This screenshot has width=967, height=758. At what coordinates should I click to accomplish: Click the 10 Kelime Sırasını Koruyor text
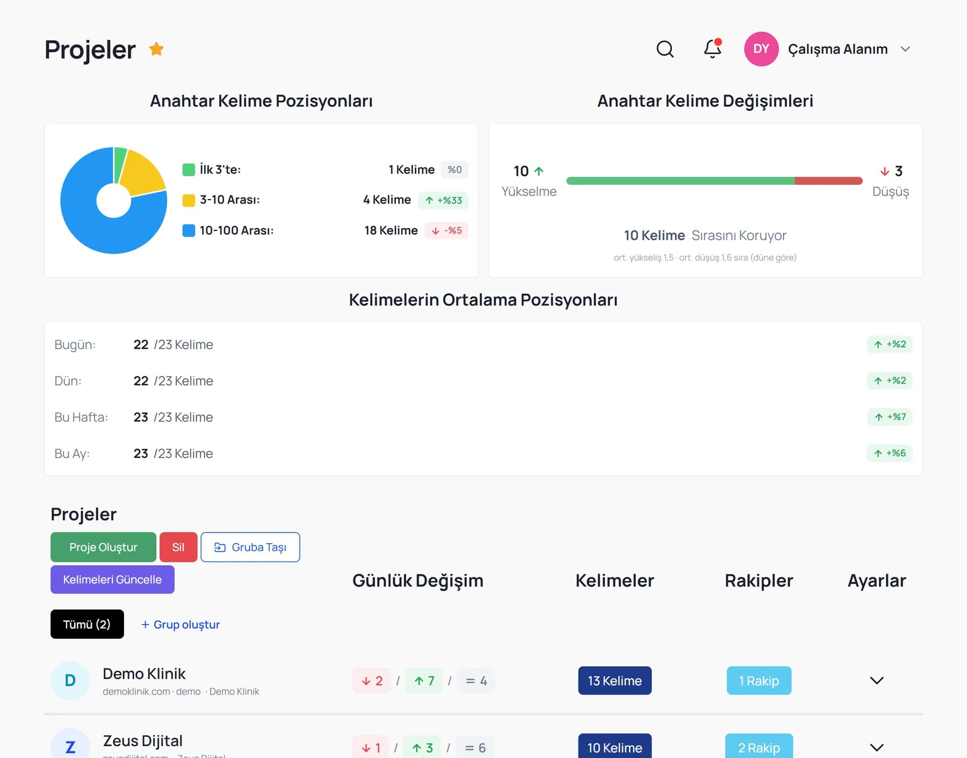pyautogui.click(x=705, y=235)
